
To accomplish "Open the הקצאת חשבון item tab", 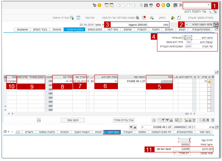I will coord(82,132).
